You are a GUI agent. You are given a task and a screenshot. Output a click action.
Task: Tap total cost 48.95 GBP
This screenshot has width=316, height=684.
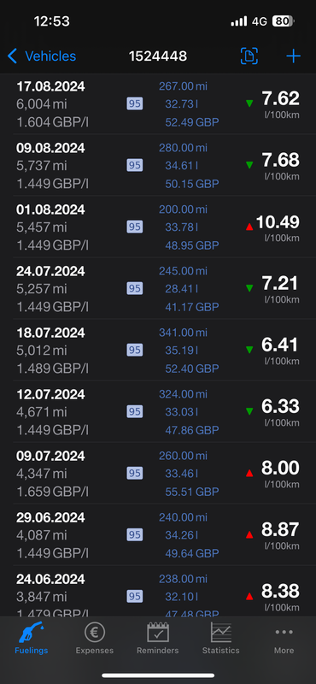coord(192,245)
